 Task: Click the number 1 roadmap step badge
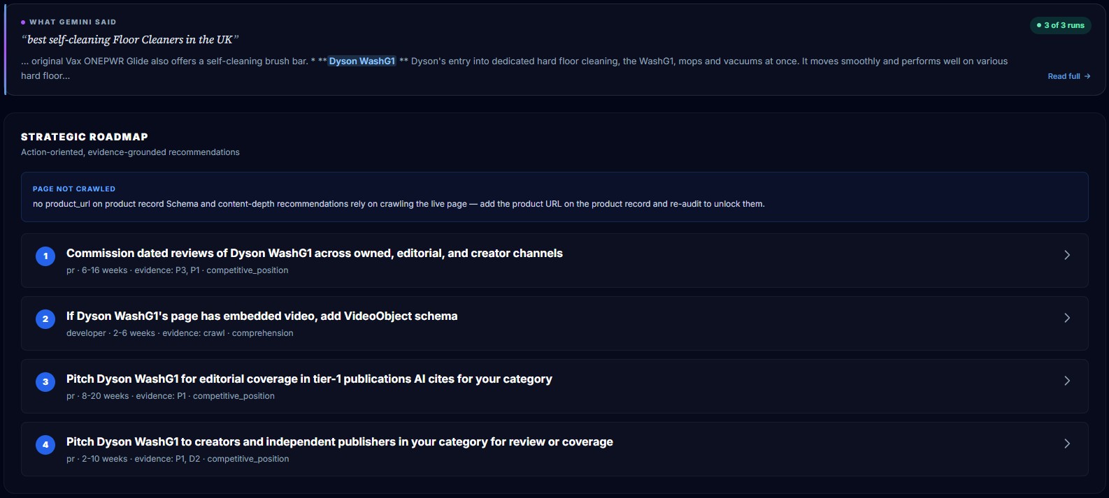coord(45,256)
